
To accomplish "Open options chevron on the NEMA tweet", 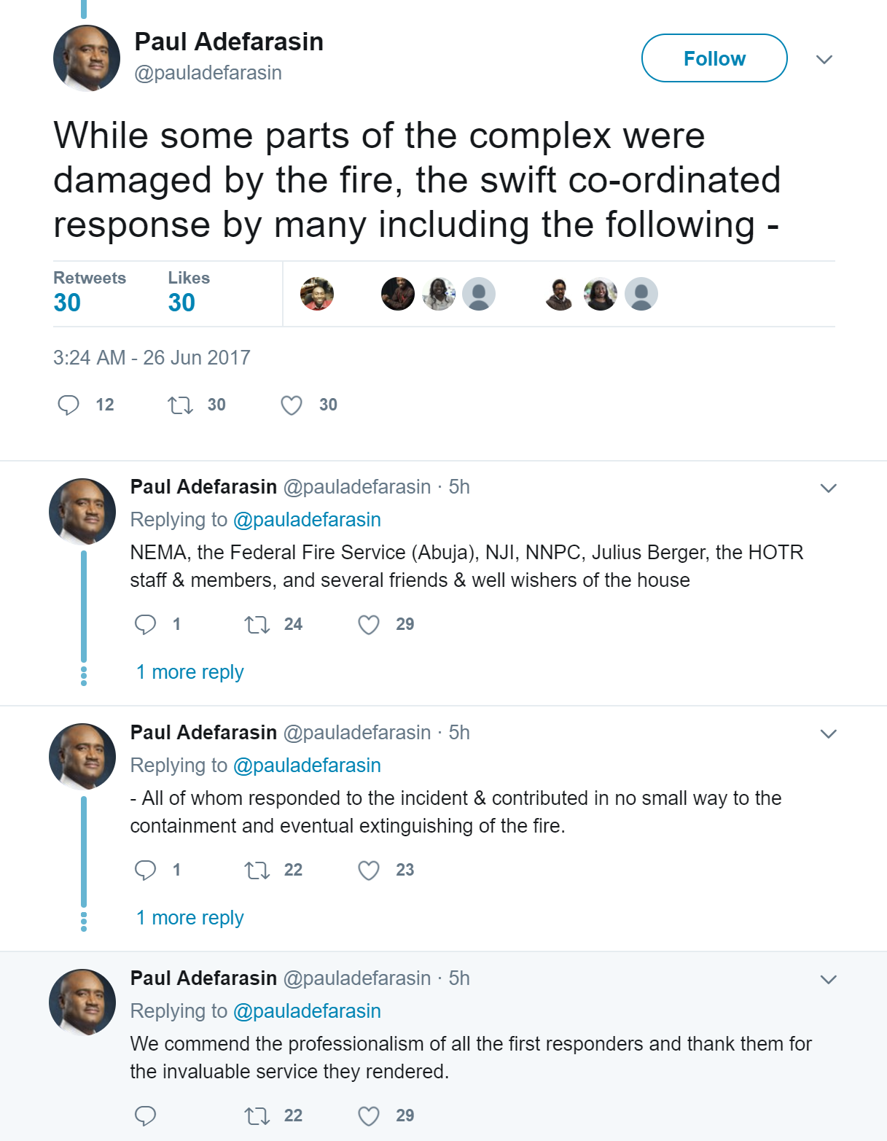I will [828, 488].
